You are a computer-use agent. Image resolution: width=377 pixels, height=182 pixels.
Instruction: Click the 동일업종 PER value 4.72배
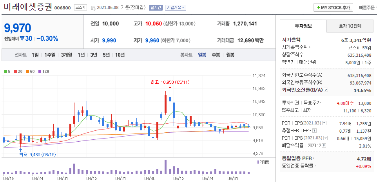[364, 159]
